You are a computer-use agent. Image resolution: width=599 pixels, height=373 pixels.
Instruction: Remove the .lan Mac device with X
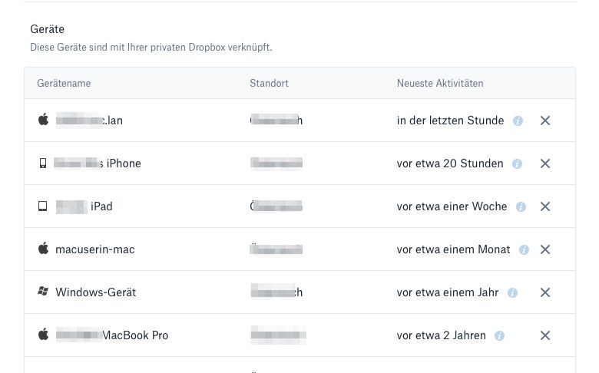[545, 120]
